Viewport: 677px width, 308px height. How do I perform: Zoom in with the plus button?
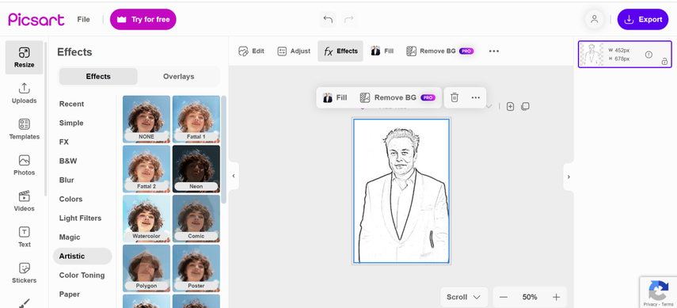(556, 297)
